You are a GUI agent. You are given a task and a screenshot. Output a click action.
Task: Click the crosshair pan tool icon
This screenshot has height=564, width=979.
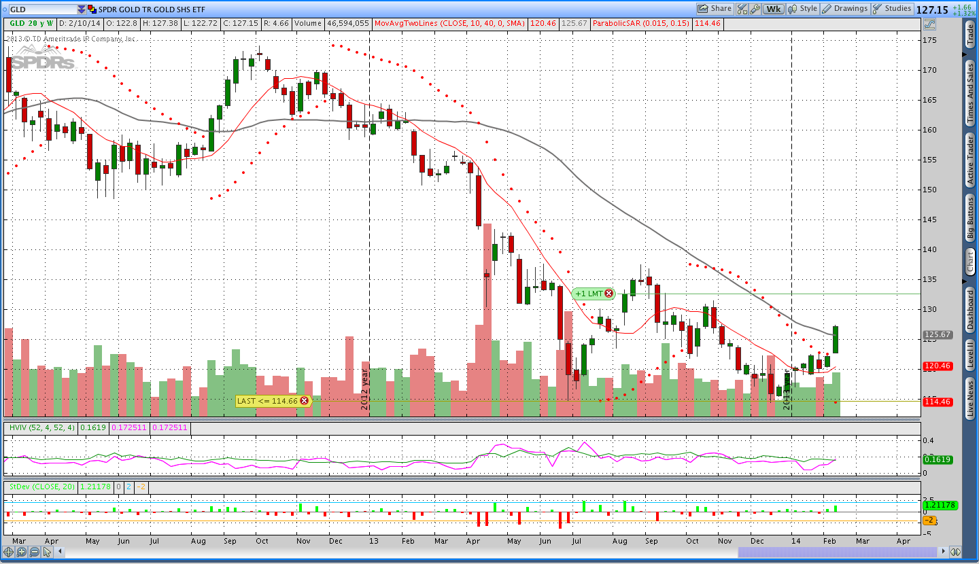tap(10, 552)
